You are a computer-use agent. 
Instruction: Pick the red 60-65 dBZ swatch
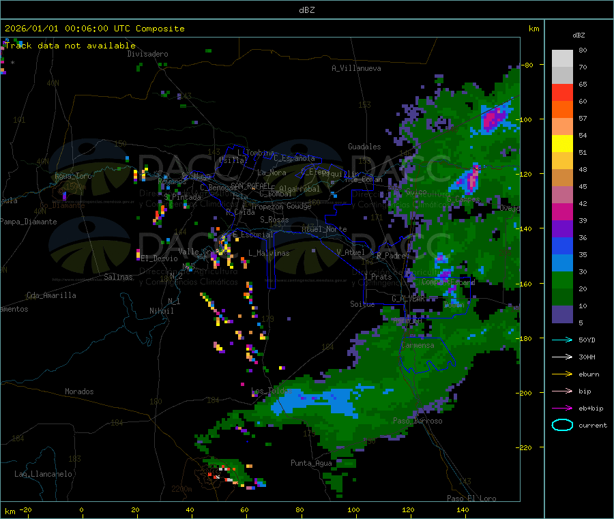tap(562, 92)
